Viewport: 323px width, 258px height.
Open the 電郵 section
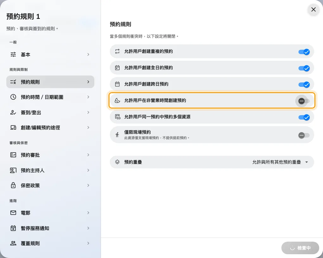tap(50, 213)
